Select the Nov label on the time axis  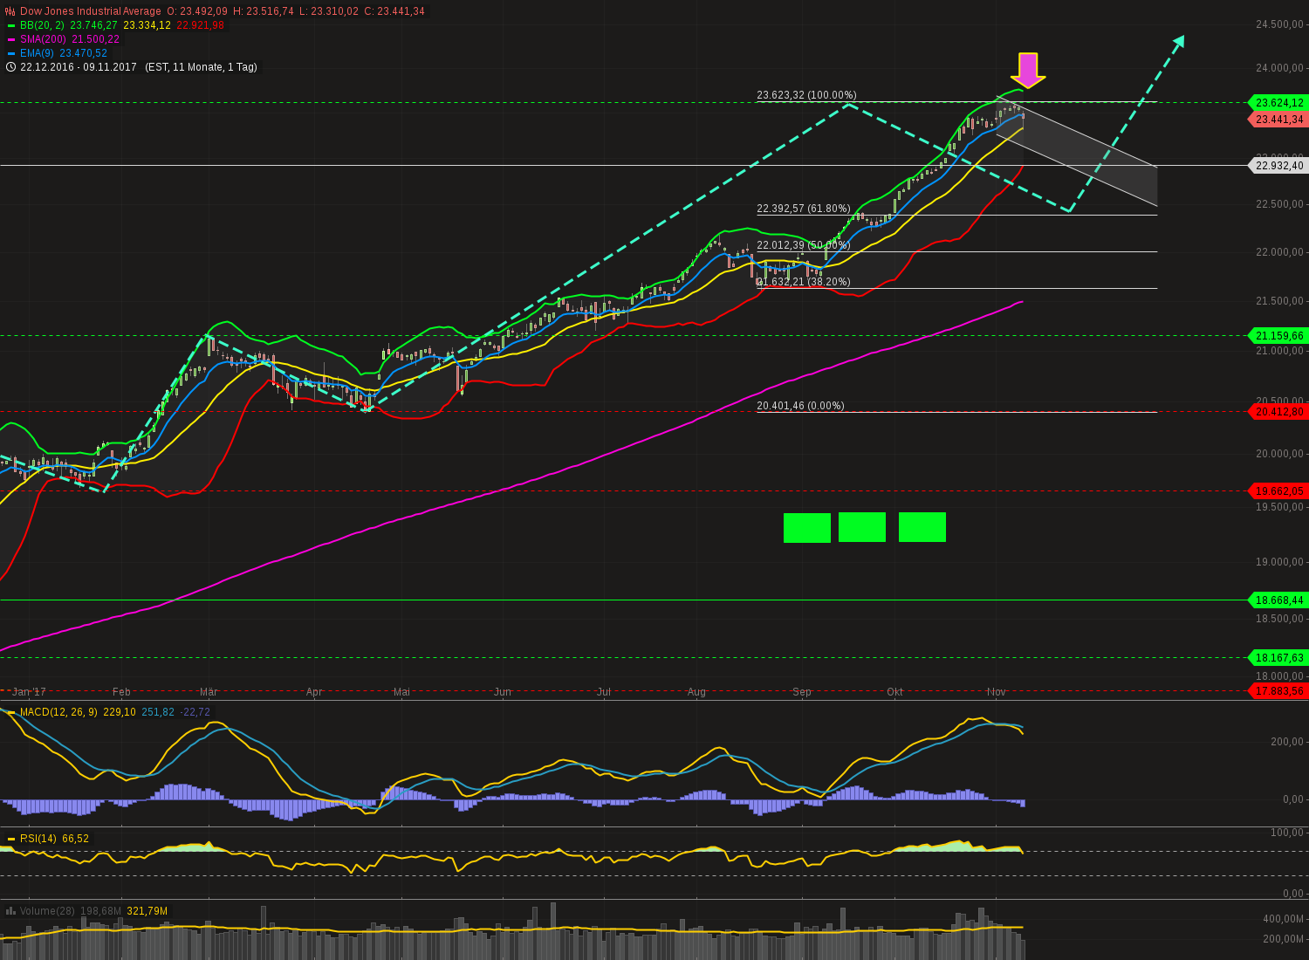tap(995, 691)
